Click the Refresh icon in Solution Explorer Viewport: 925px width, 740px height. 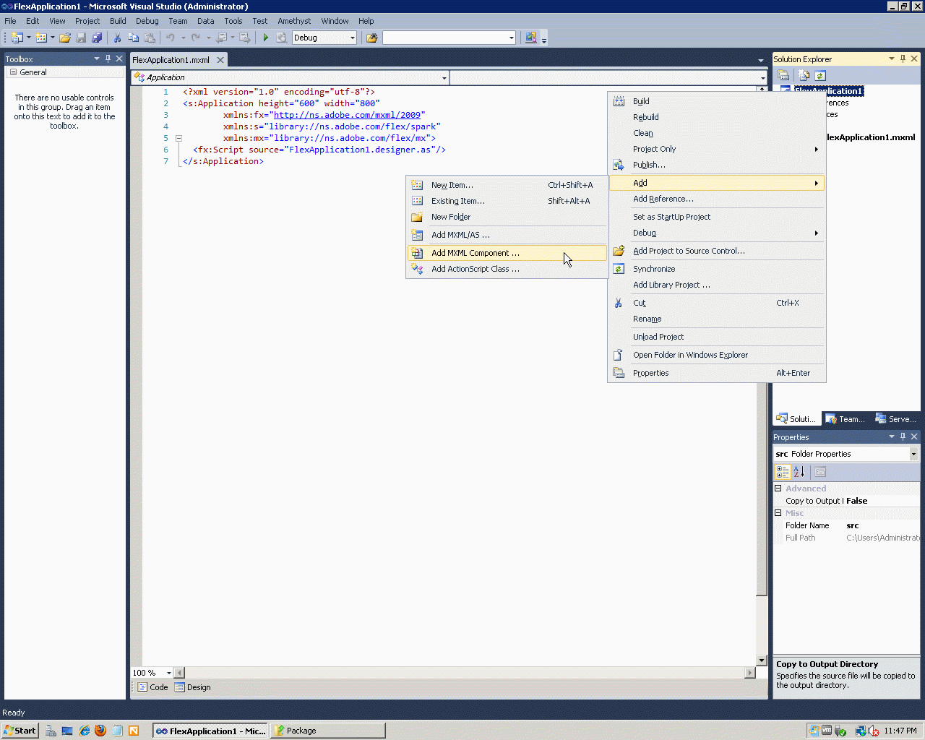click(x=820, y=76)
